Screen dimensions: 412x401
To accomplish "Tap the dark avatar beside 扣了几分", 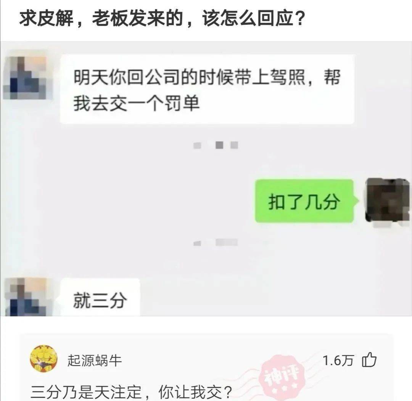I will [388, 200].
